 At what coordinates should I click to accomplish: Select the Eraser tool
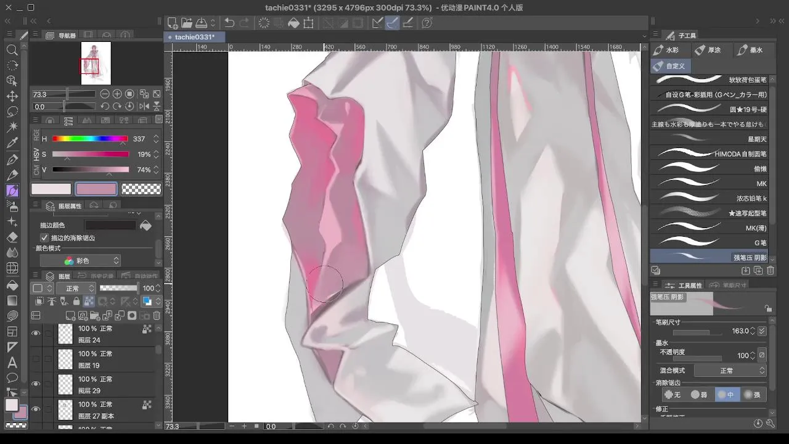pos(12,237)
